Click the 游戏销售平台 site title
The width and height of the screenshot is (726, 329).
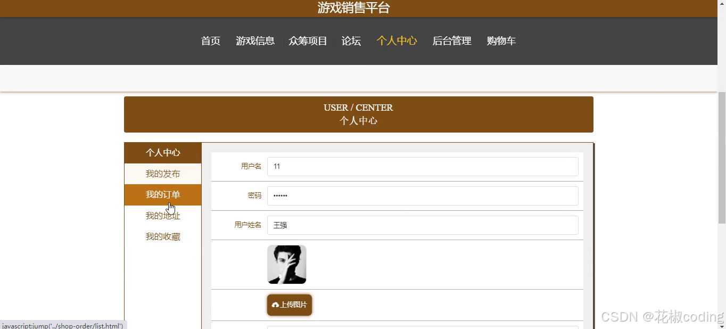pos(354,7)
